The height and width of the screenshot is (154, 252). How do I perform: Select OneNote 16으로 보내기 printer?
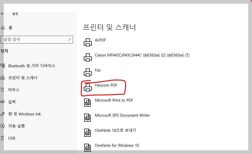point(115,130)
